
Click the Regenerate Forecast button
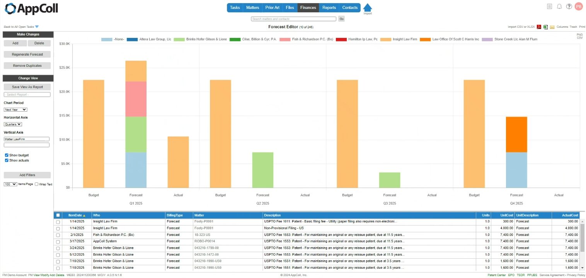coord(27,54)
